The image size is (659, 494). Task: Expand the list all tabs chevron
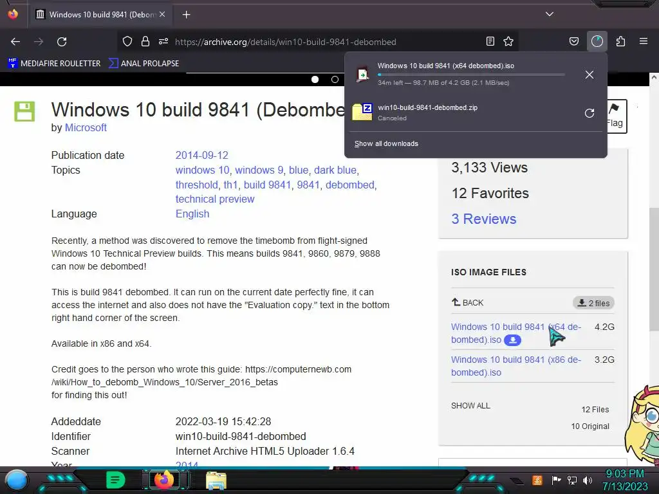click(x=550, y=14)
